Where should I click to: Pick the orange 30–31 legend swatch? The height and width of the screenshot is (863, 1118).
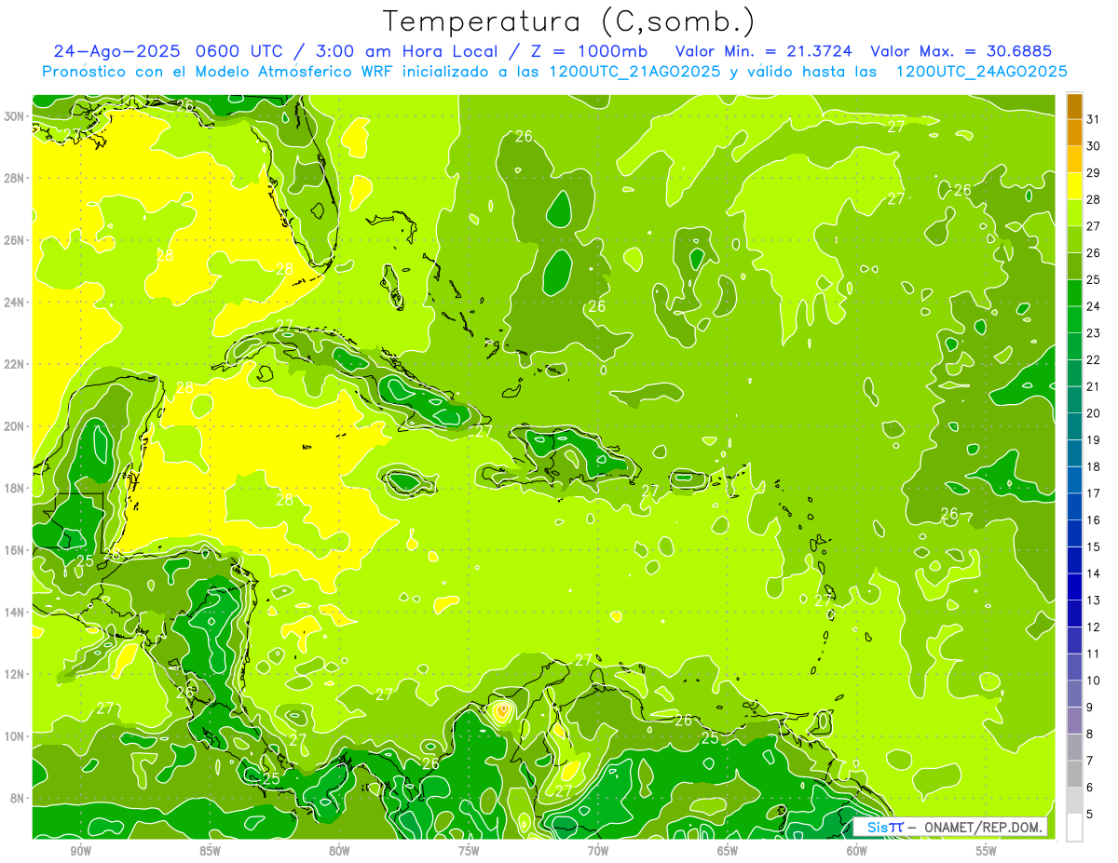pos(1074,133)
